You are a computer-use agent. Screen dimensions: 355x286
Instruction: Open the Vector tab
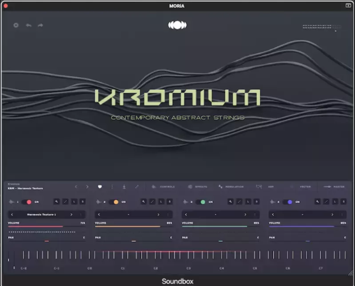(301, 187)
